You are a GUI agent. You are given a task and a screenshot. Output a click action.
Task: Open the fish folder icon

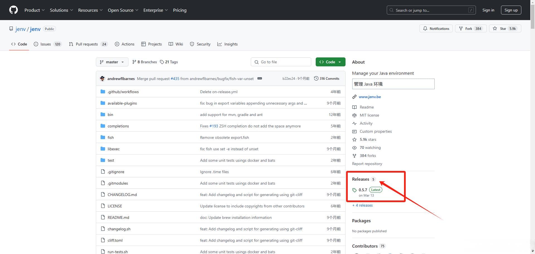click(x=103, y=137)
